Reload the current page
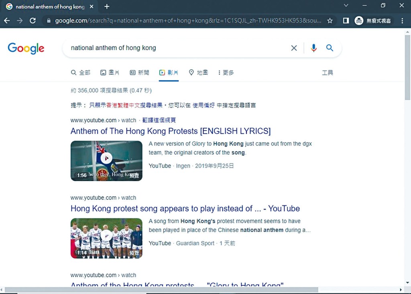 (x=33, y=21)
